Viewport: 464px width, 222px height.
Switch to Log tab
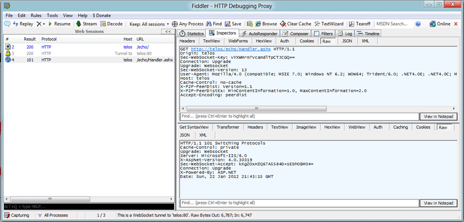(x=345, y=34)
